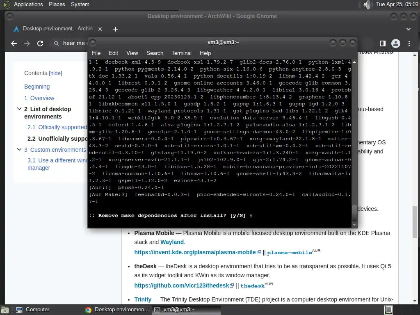Open thedesk AUR package link
Image resolution: width=420 pixels, height=315 pixels.
point(252,286)
